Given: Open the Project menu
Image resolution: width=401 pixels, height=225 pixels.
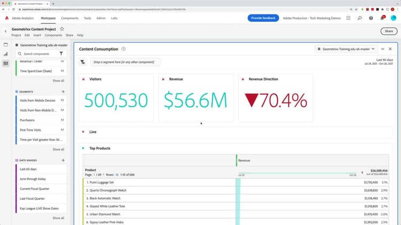Looking at the screenshot, I should (16, 35).
